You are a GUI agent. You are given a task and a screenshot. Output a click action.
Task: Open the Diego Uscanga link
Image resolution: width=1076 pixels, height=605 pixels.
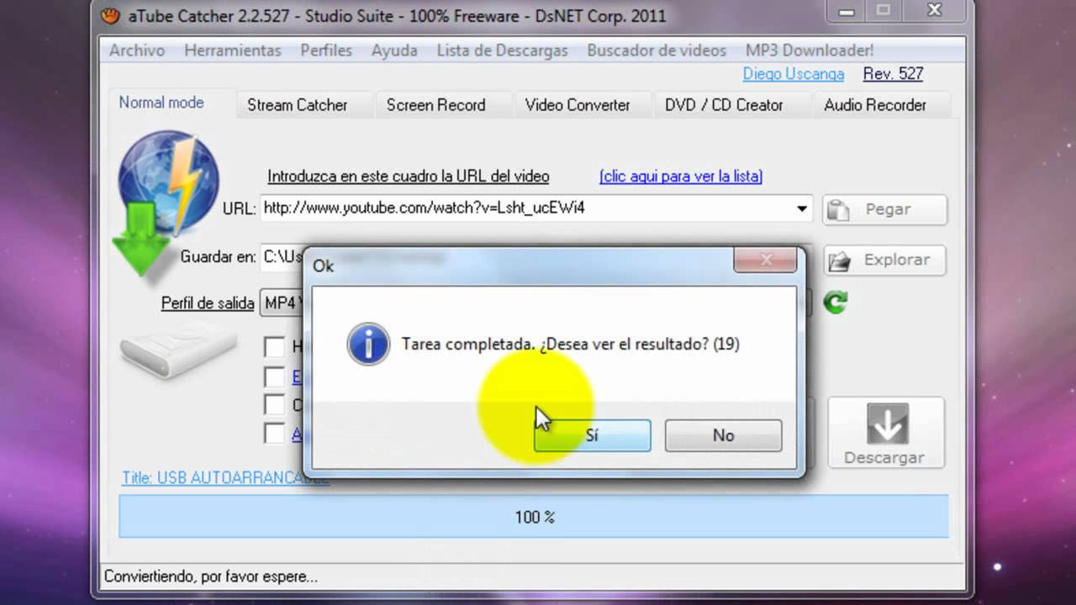pos(794,74)
